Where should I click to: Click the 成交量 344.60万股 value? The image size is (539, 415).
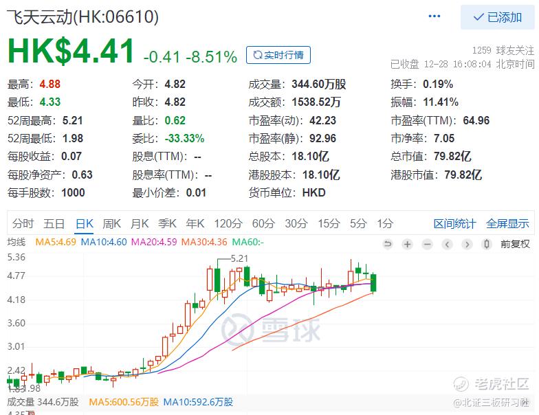tap(319, 84)
